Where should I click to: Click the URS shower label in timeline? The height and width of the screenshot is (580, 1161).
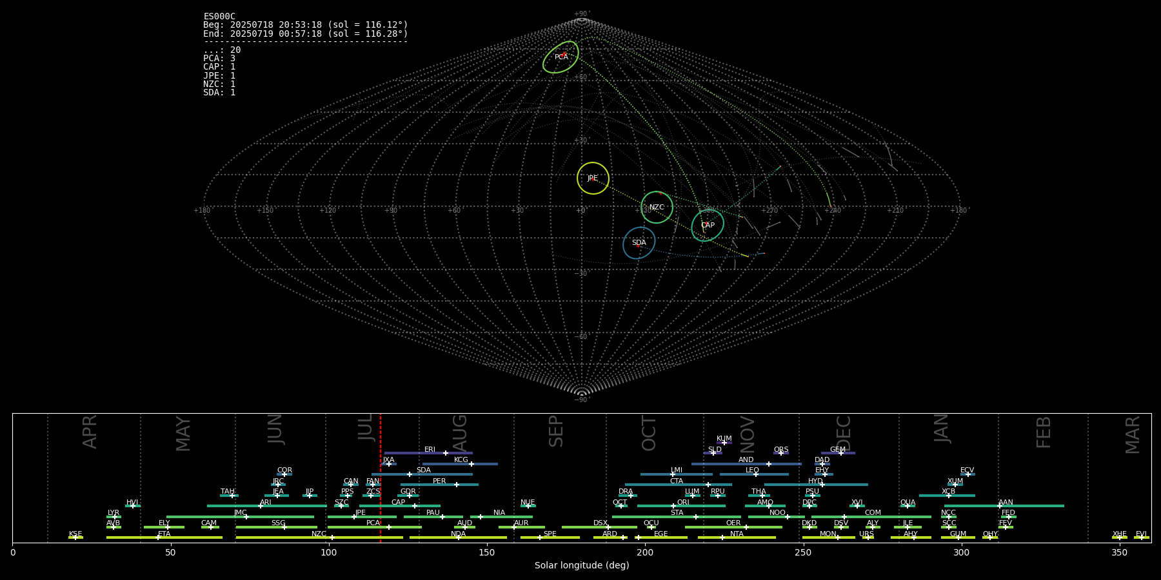tap(866, 534)
